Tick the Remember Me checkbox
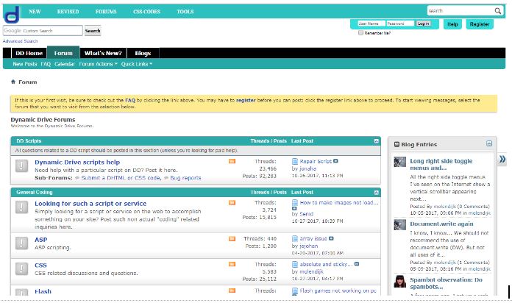Screen dimensions: 512x303 (x=360, y=32)
